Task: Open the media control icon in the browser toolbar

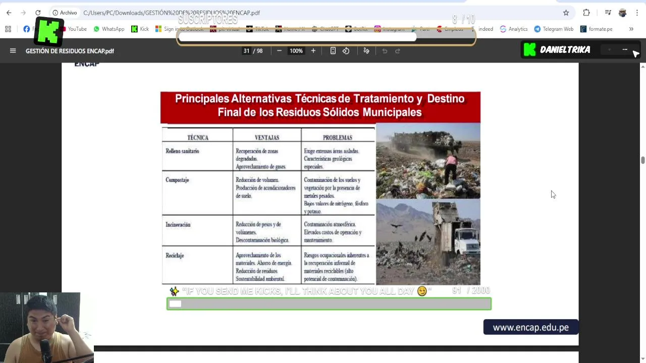Action: (x=608, y=13)
